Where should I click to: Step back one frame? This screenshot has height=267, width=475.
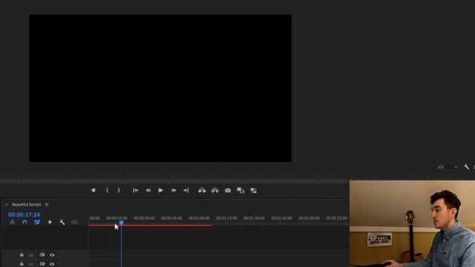(148, 191)
